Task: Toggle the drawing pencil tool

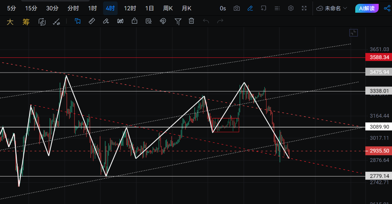Action: coord(250,8)
